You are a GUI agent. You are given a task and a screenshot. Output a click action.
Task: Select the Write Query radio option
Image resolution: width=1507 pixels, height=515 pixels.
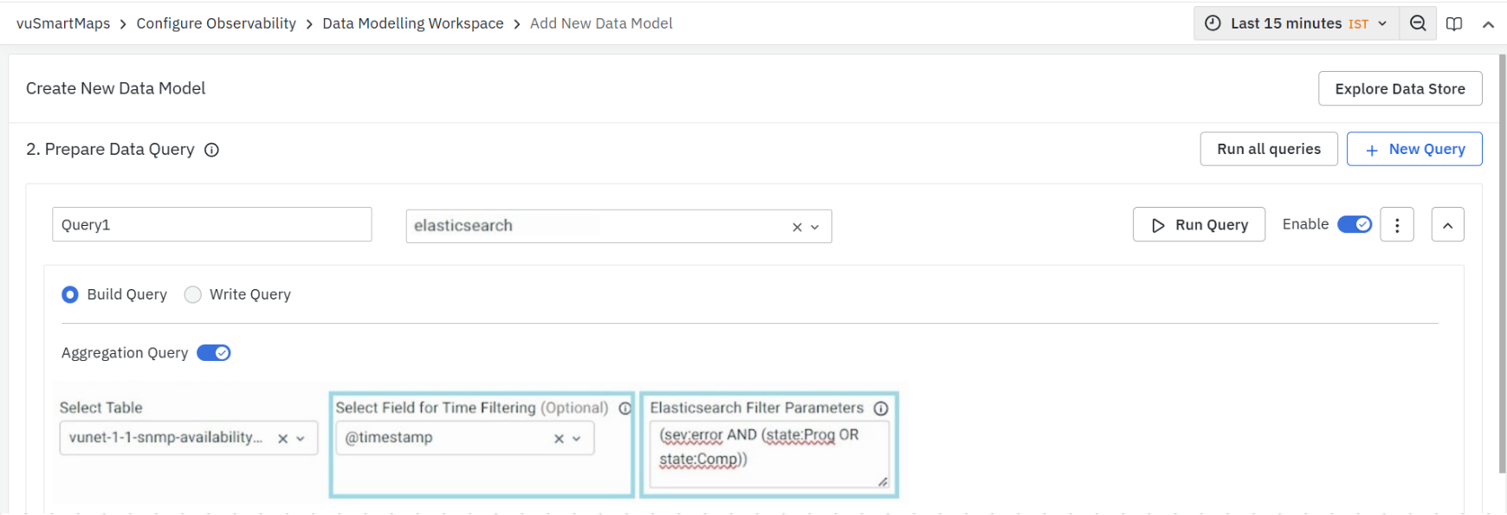(x=193, y=295)
